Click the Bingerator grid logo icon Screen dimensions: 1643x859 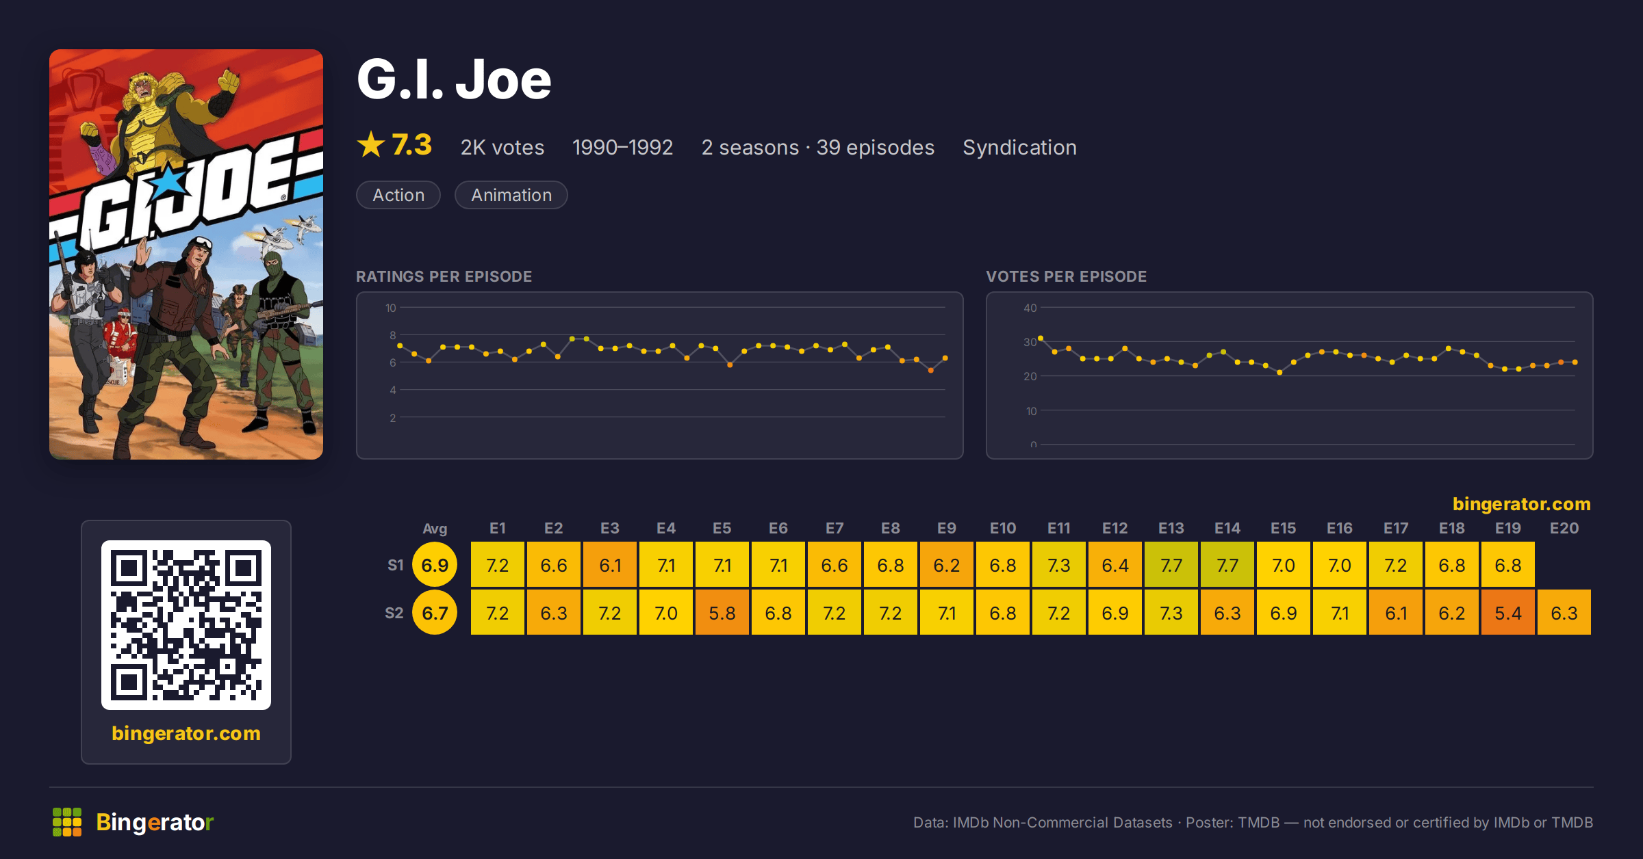(67, 822)
